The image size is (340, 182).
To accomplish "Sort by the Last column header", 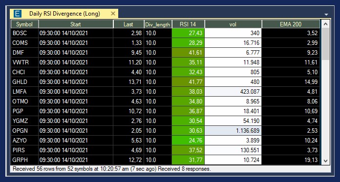I will point(128,24).
